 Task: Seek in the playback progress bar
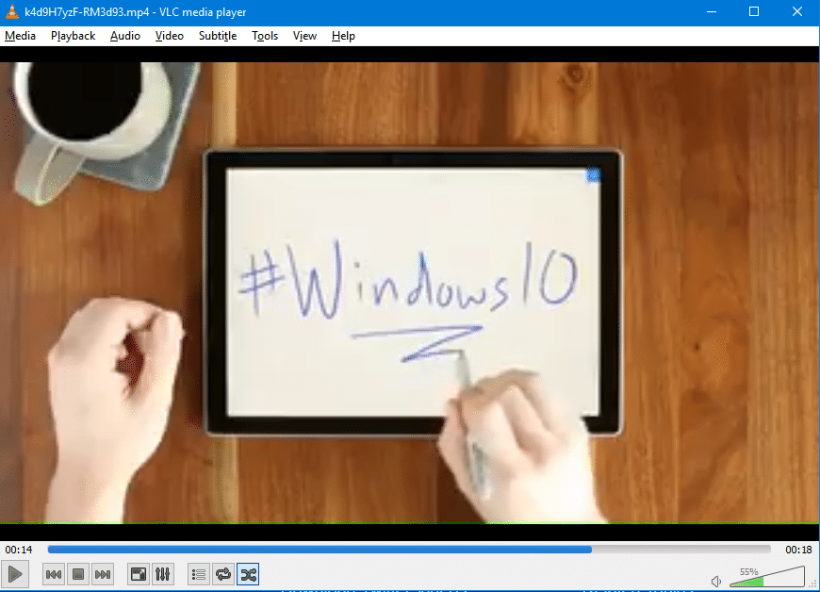(409, 550)
